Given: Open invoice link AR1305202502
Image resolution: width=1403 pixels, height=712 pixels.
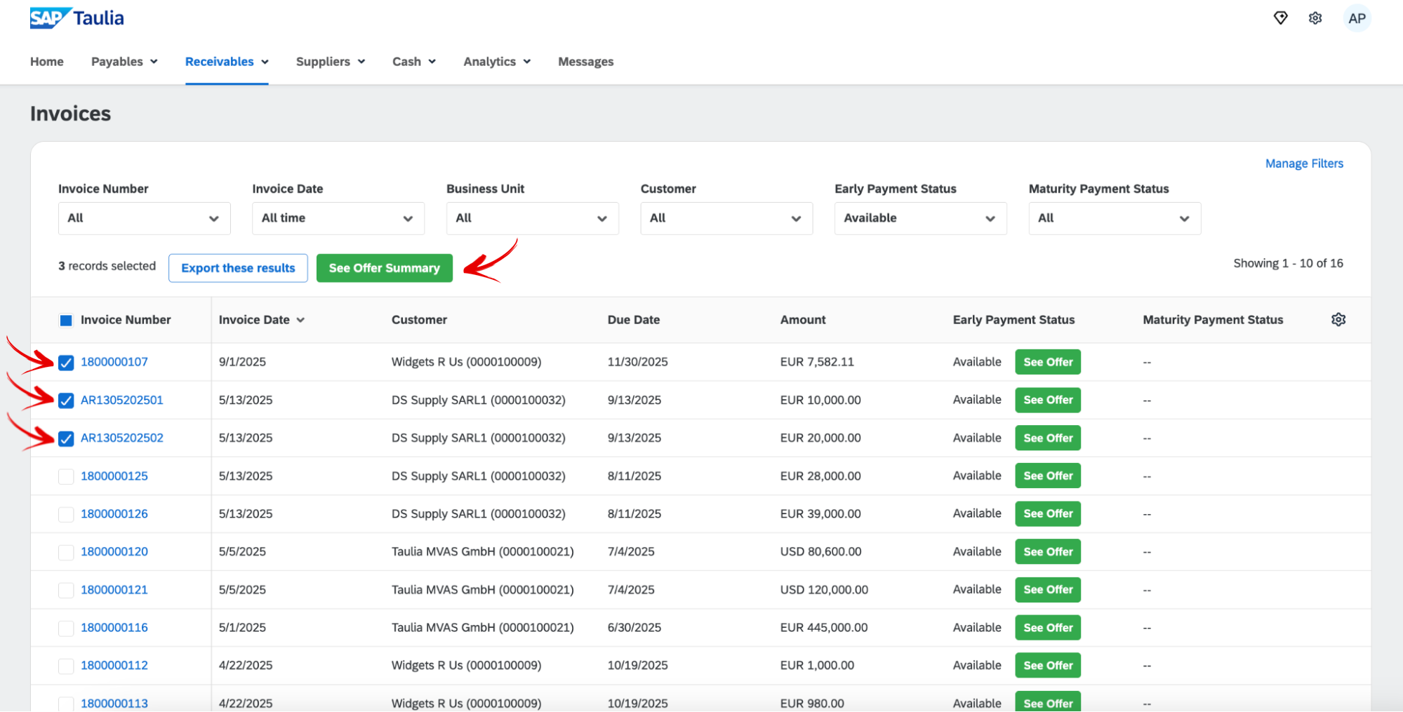Looking at the screenshot, I should [x=122, y=438].
